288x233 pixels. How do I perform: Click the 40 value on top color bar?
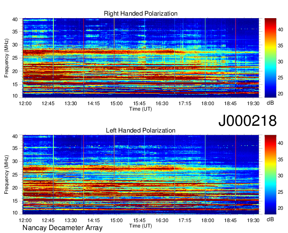[x=280, y=30]
